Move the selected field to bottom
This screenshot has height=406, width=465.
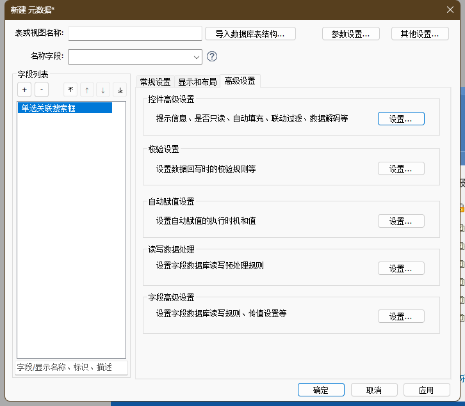tap(120, 90)
